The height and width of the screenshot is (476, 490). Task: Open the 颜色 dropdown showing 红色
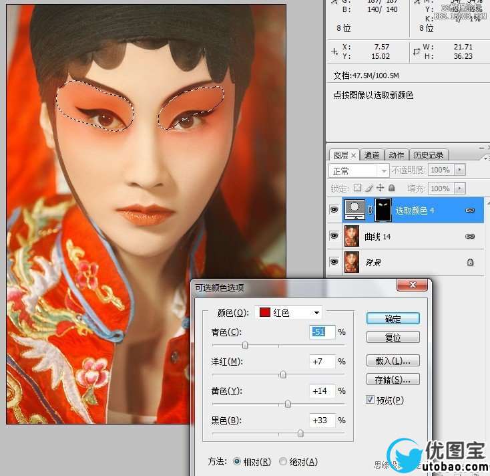288,313
